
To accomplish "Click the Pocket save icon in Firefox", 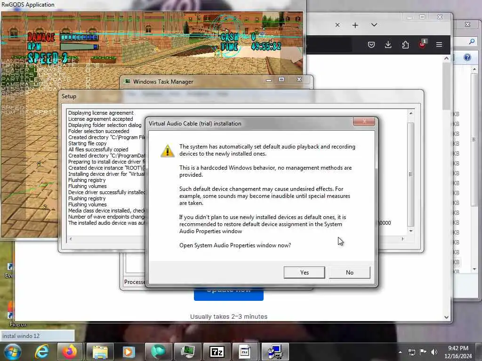I will pos(371,45).
